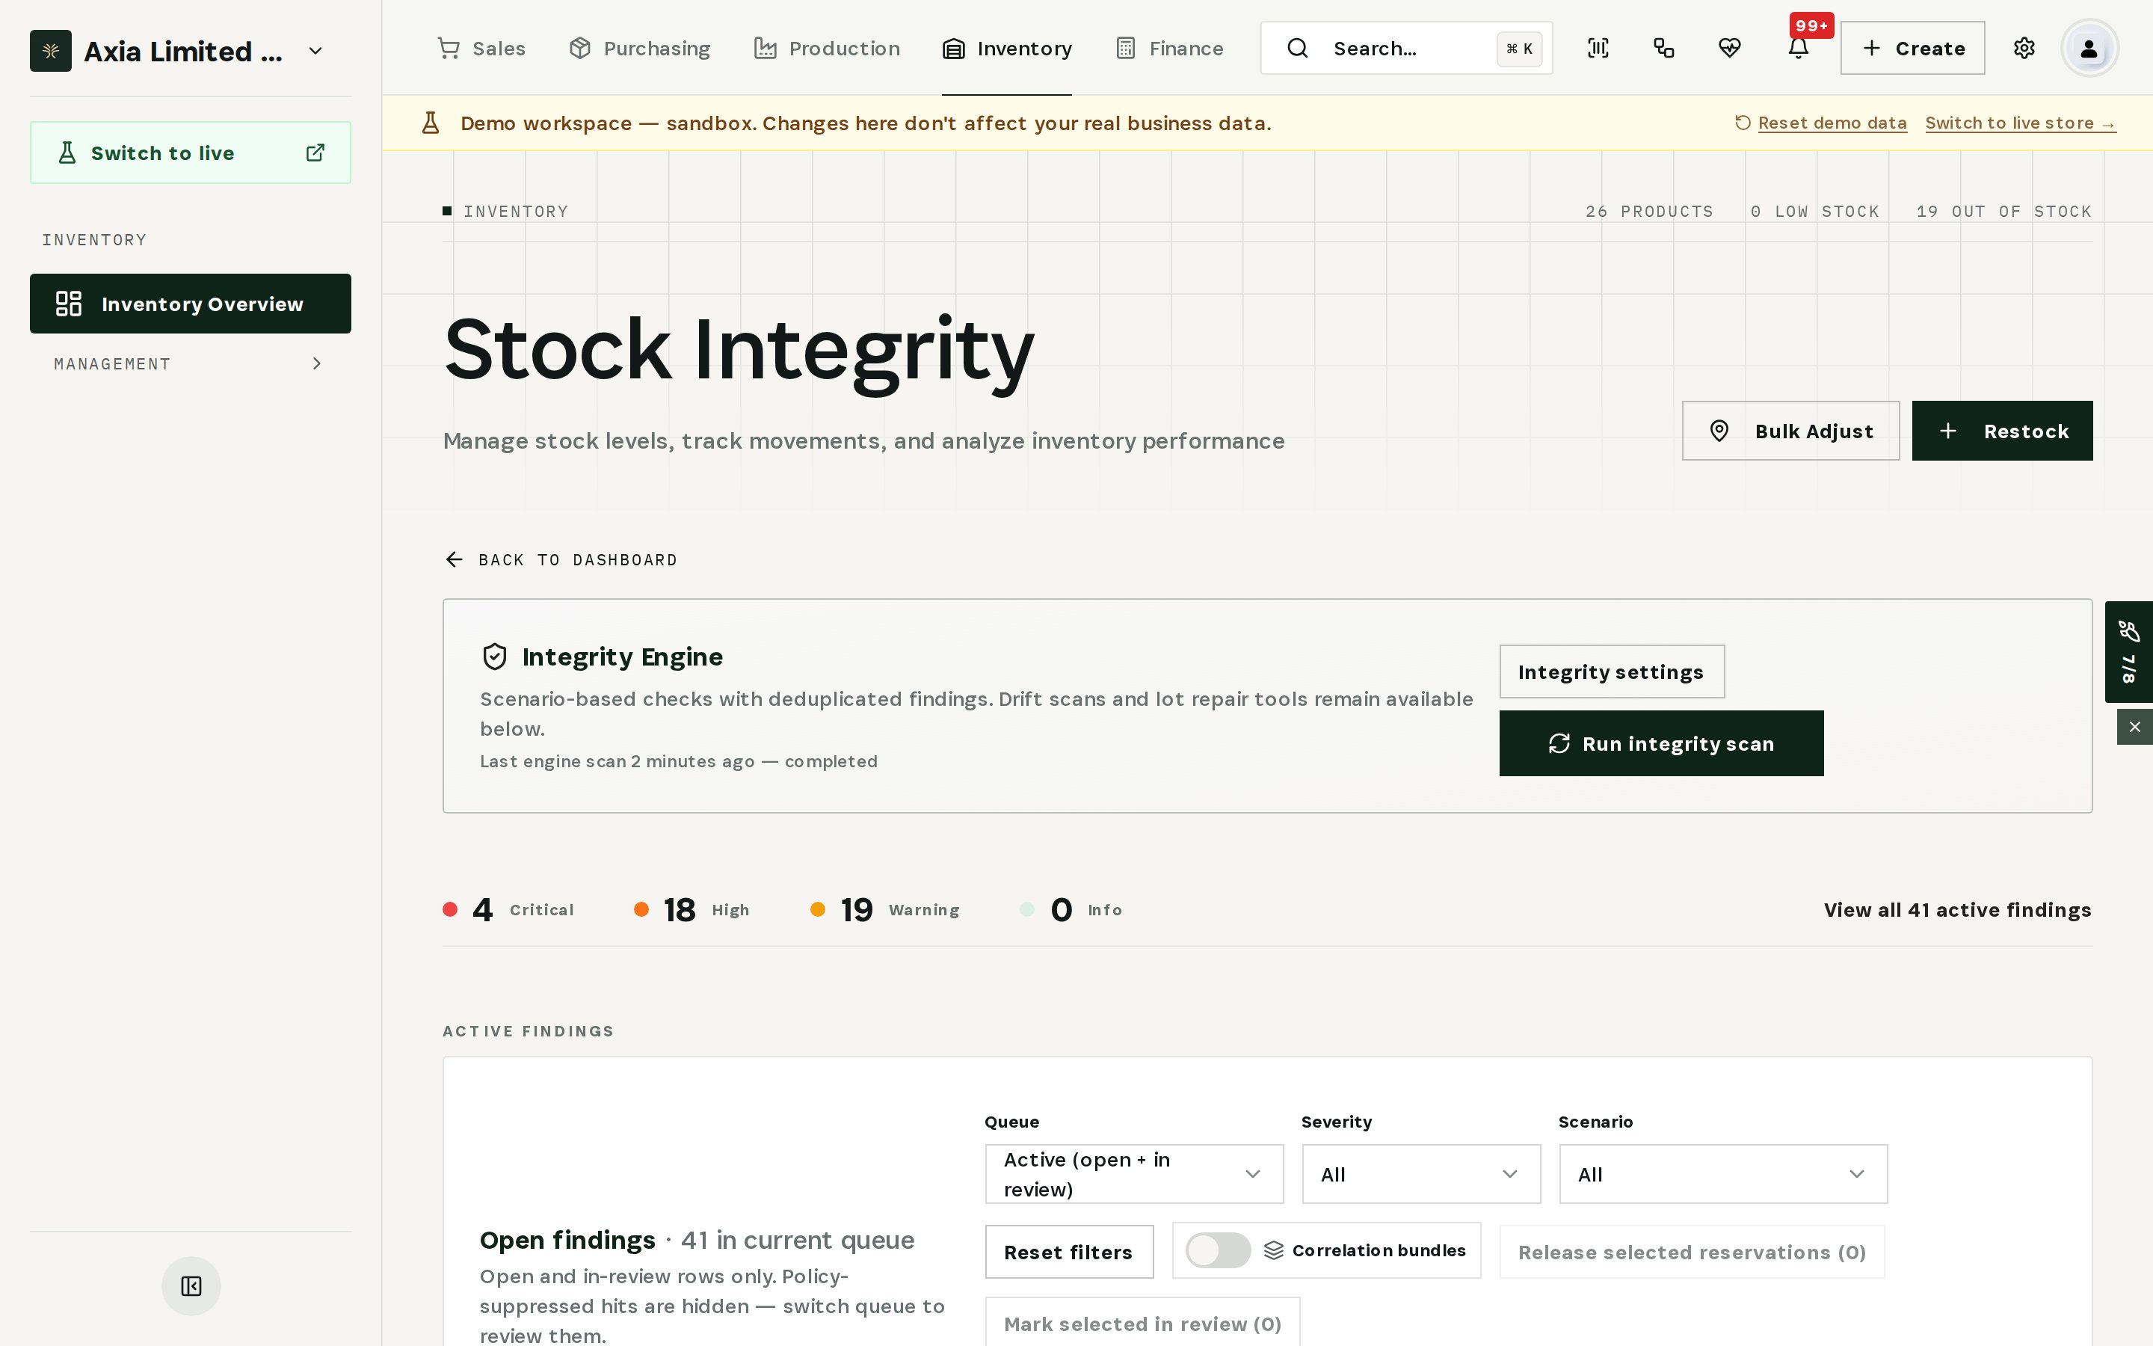Open the Finance tab
2153x1346 pixels.
click(x=1169, y=48)
